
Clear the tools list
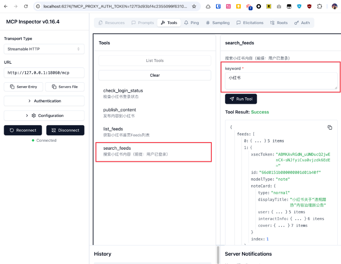[155, 75]
